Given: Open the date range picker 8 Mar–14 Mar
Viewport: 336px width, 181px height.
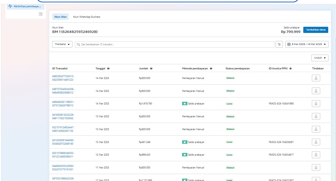Looking at the screenshot, I should coord(307,44).
